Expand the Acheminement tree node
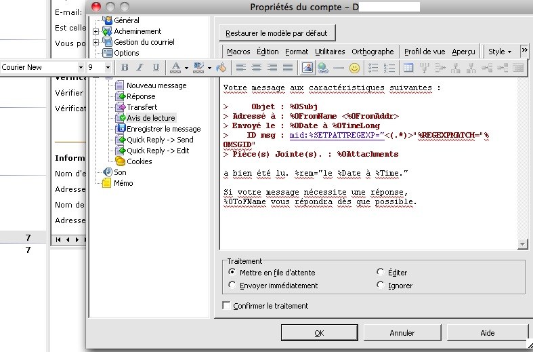The height and width of the screenshot is (352, 533). point(95,31)
